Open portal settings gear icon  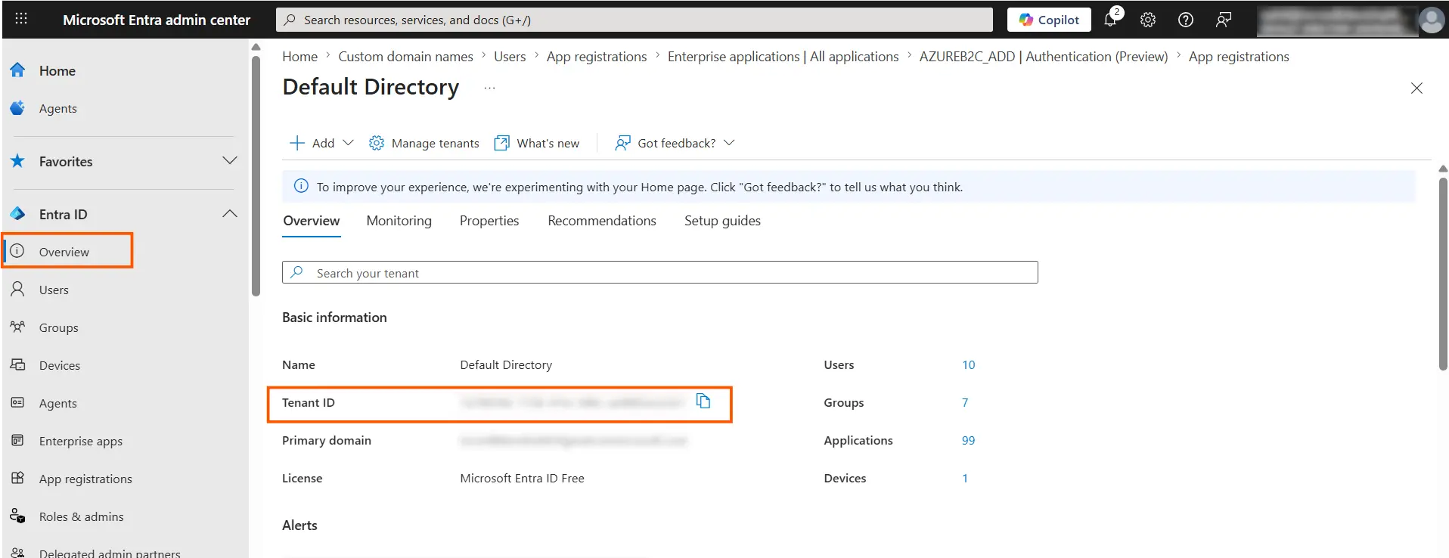tap(1147, 20)
